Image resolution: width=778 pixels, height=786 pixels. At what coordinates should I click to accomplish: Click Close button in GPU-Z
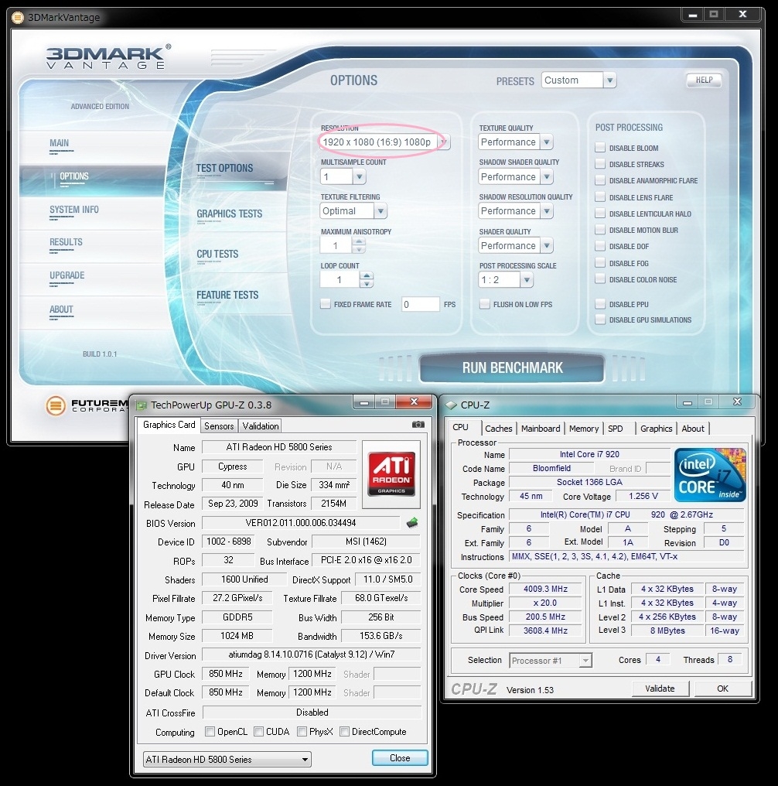pyautogui.click(x=400, y=758)
